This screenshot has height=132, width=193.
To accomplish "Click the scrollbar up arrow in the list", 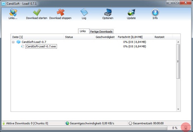I will tap(178, 42).
